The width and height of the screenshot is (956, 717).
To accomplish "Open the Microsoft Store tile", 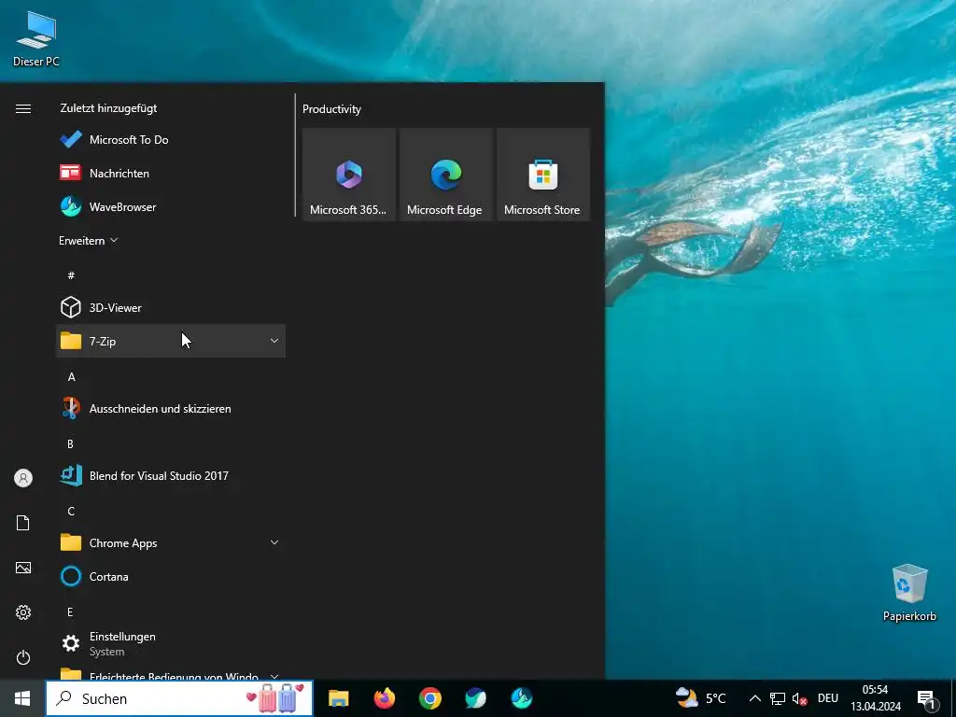I will click(x=543, y=175).
